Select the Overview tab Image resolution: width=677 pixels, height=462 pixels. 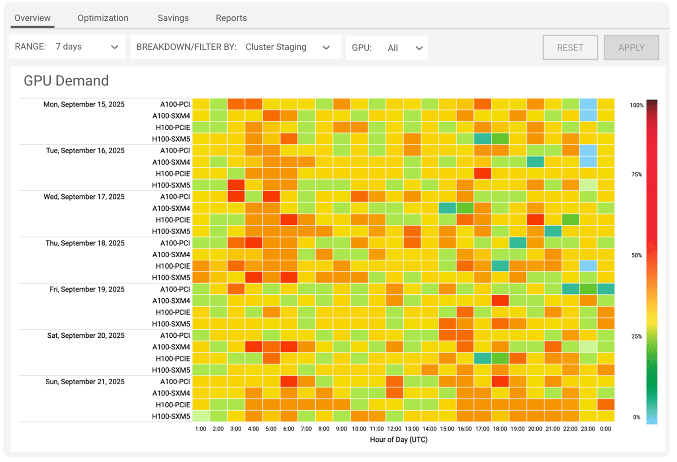pyautogui.click(x=32, y=18)
